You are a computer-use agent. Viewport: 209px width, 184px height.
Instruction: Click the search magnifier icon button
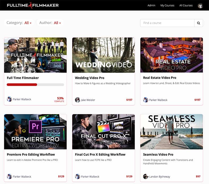pyautogui.click(x=198, y=23)
